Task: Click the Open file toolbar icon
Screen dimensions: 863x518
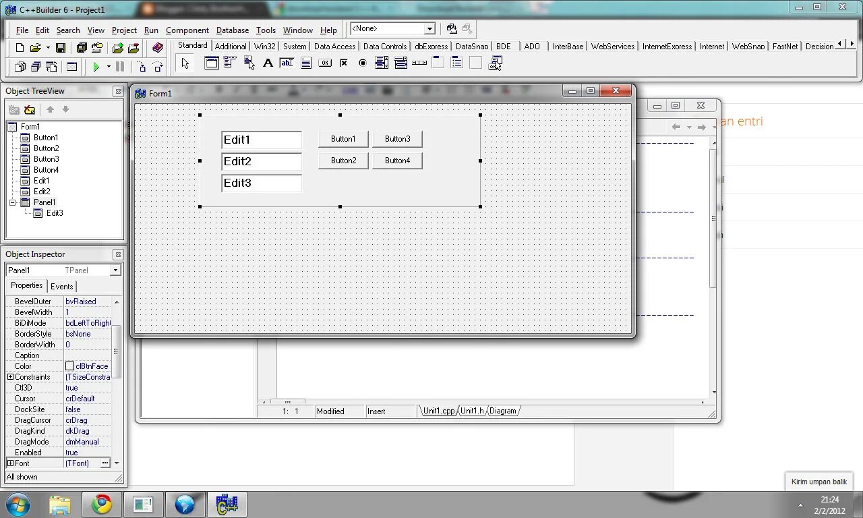Action: (35, 48)
